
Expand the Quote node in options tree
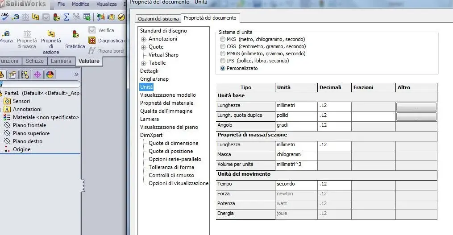click(x=143, y=47)
